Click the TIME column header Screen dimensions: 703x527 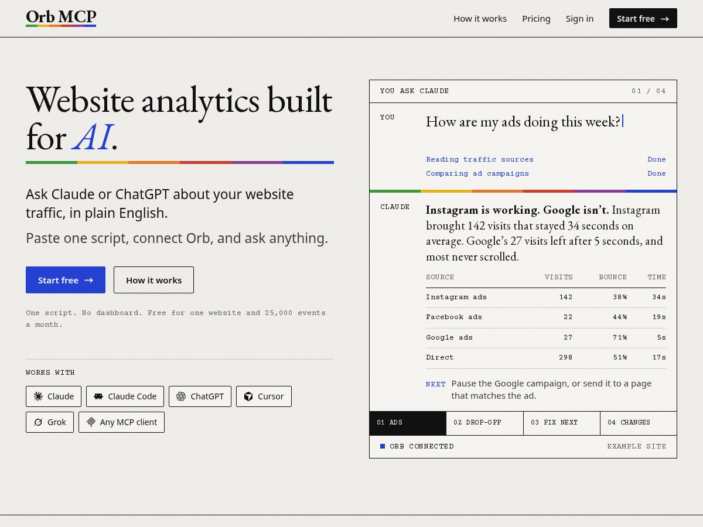[x=657, y=277]
